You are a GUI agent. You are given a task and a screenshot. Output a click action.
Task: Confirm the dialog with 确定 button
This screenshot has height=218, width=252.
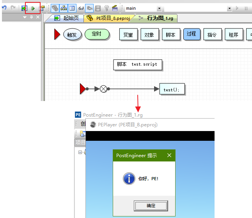pyautogui.click(x=151, y=206)
